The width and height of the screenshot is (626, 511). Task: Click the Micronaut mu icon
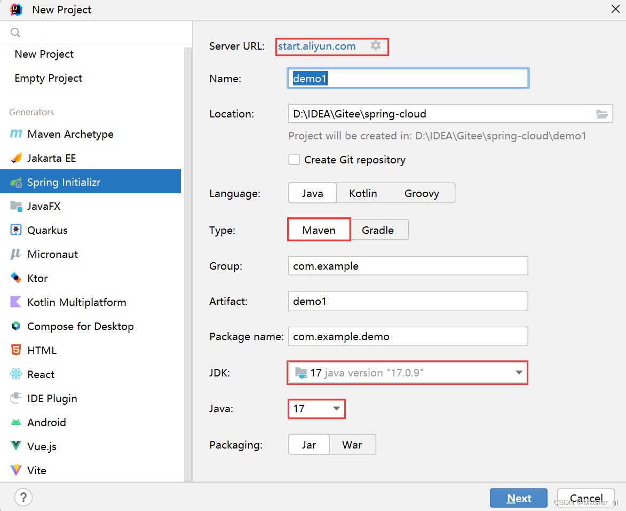[x=16, y=254]
